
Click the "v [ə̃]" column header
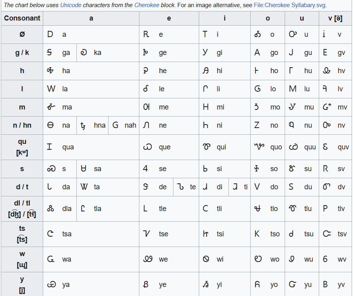(x=335, y=18)
